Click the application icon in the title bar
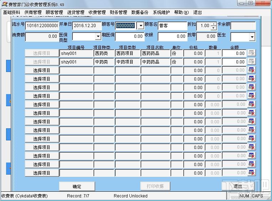 point(4,4)
